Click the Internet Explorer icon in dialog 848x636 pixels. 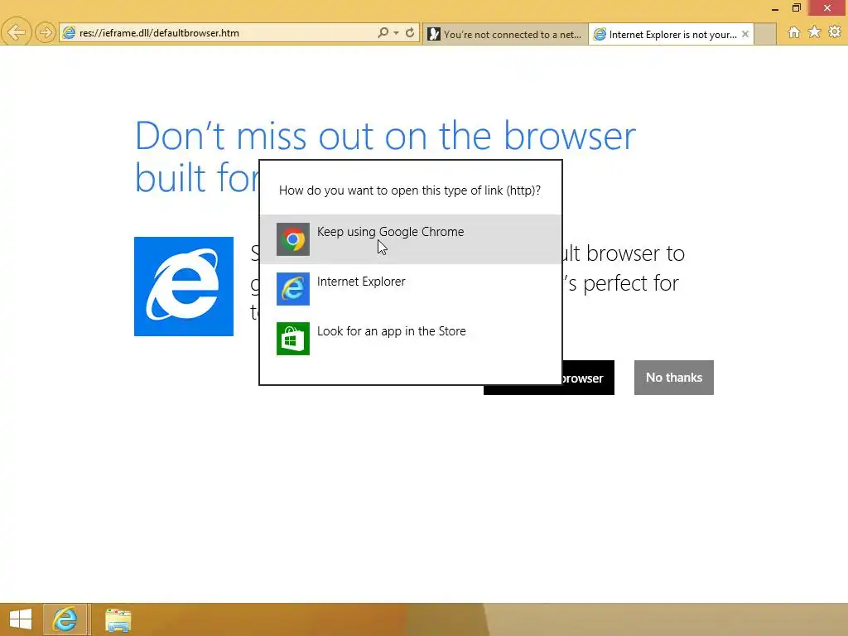pyautogui.click(x=293, y=289)
